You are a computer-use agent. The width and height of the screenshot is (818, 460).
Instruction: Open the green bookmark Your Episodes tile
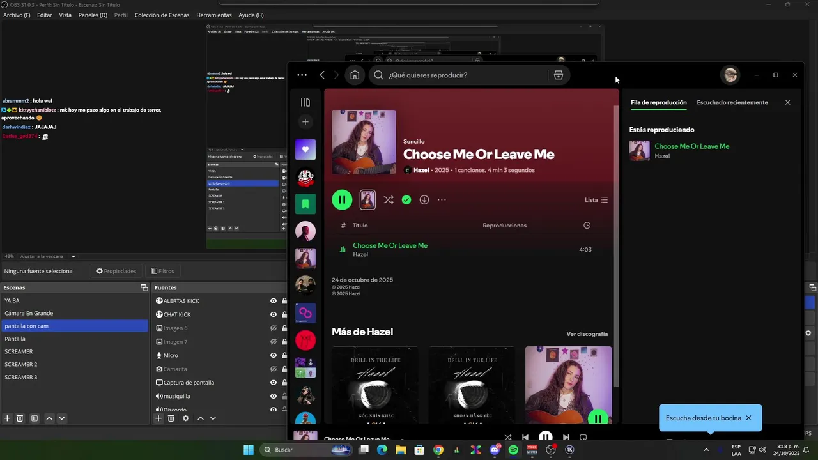coord(305,204)
